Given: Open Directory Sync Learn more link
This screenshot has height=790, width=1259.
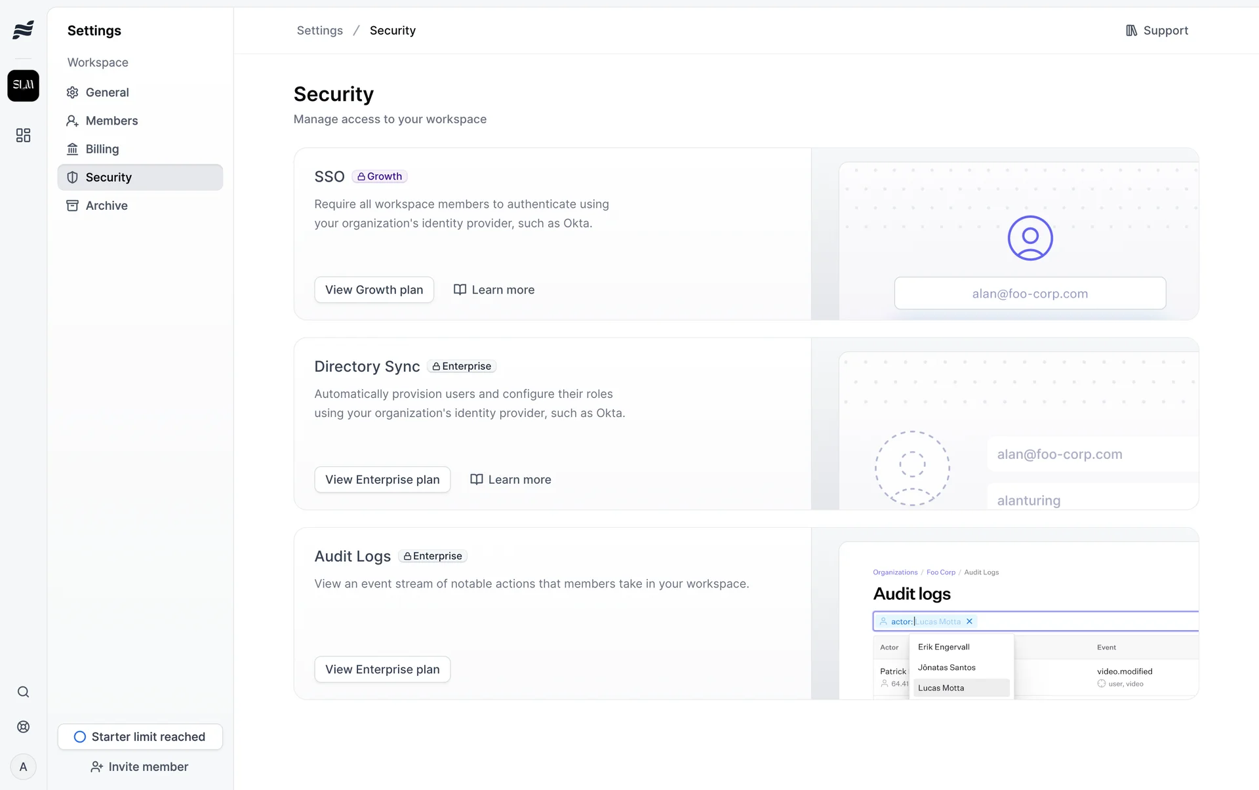Looking at the screenshot, I should [510, 479].
